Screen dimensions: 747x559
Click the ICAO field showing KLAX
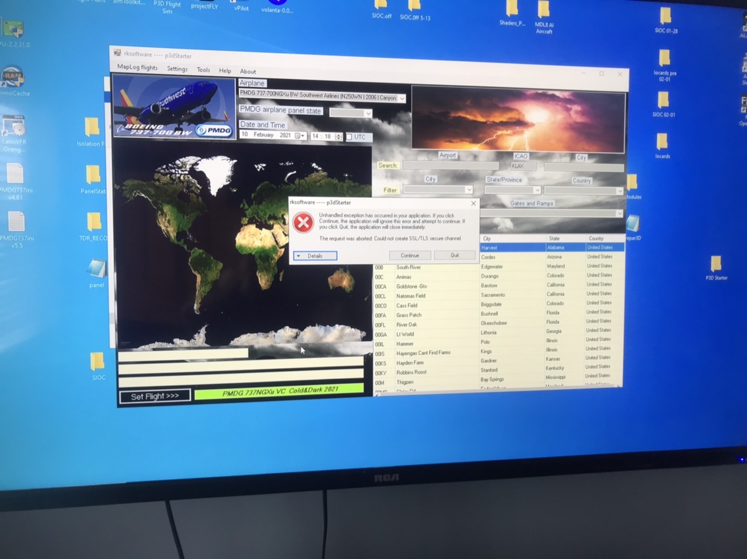(523, 166)
